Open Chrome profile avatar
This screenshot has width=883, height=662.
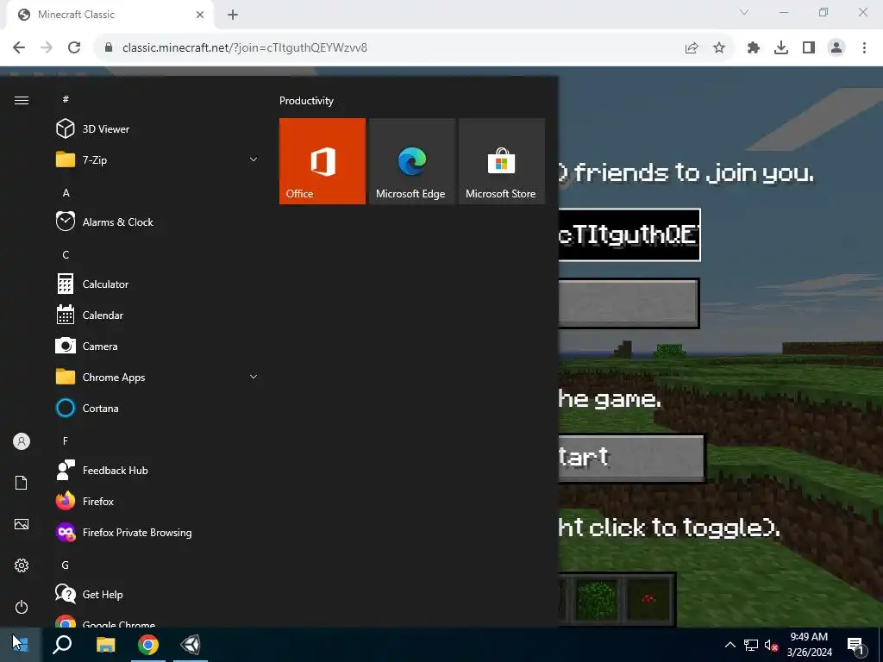point(836,48)
